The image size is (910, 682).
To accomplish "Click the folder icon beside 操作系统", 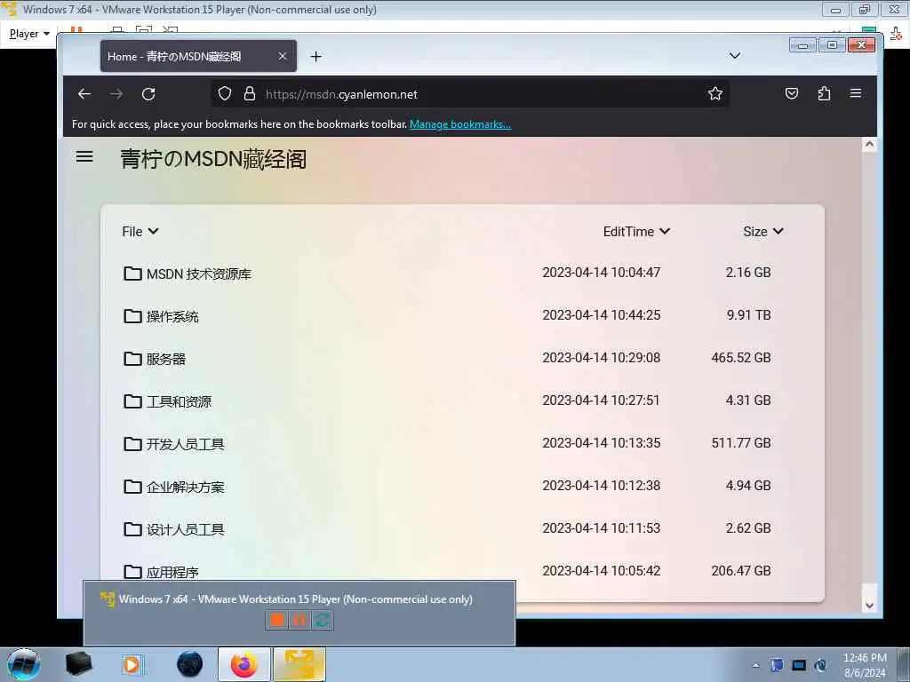I will (133, 316).
